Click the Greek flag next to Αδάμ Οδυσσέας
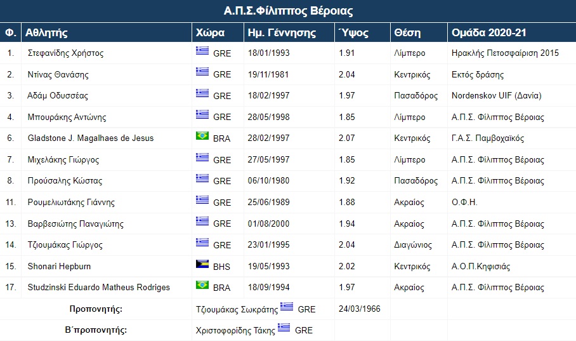 pyautogui.click(x=202, y=93)
